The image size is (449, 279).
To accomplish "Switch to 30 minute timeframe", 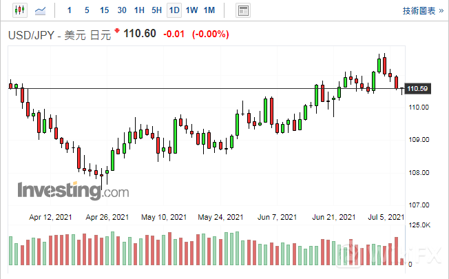I will [122, 10].
